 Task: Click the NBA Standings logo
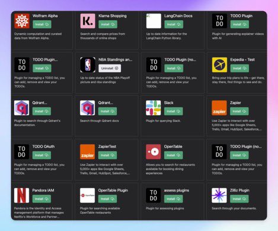coord(88,65)
